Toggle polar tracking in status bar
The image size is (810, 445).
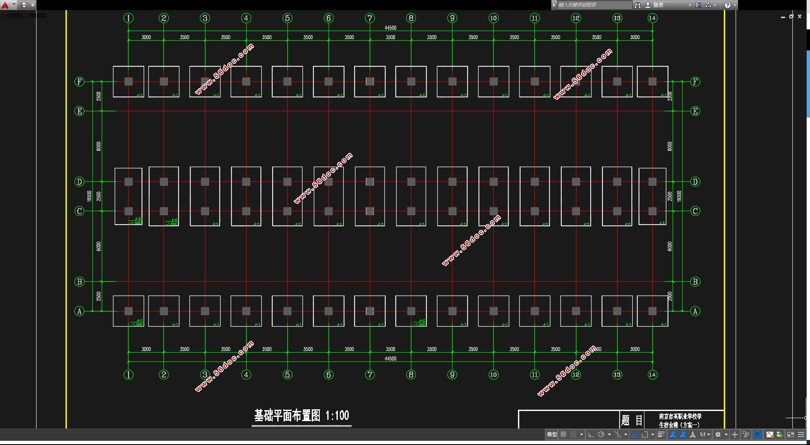pyautogui.click(x=601, y=435)
